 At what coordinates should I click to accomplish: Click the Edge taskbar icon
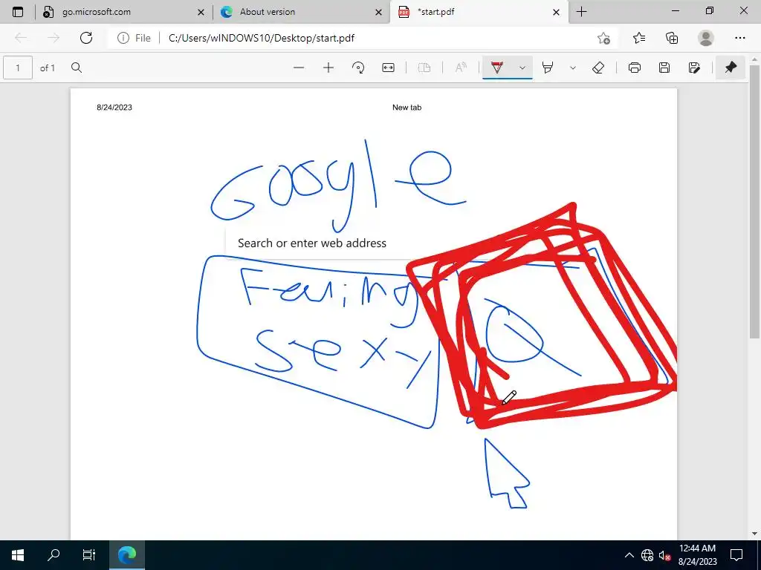(126, 555)
